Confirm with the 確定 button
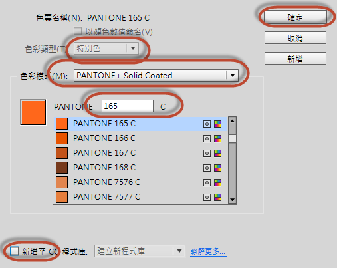Screen dimensions: 337x268 coord(295,17)
